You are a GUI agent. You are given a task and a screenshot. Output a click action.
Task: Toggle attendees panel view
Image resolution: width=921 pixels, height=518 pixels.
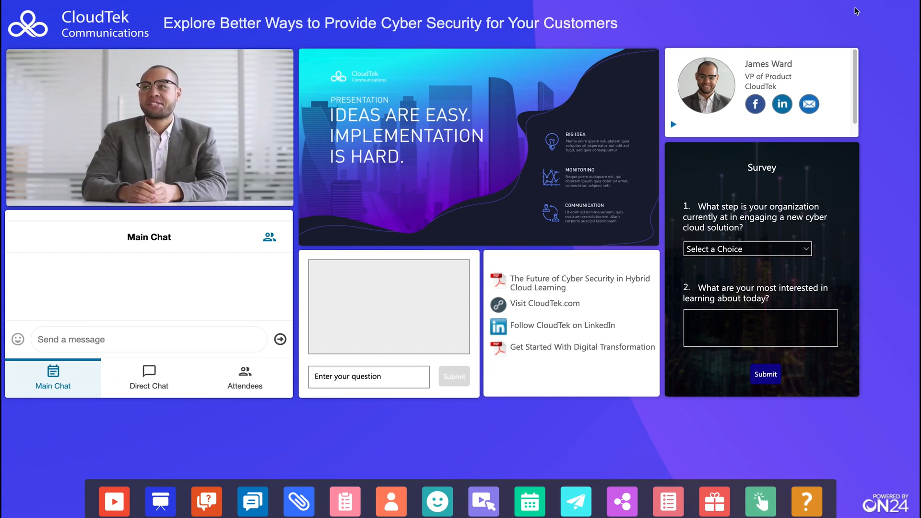coord(245,377)
